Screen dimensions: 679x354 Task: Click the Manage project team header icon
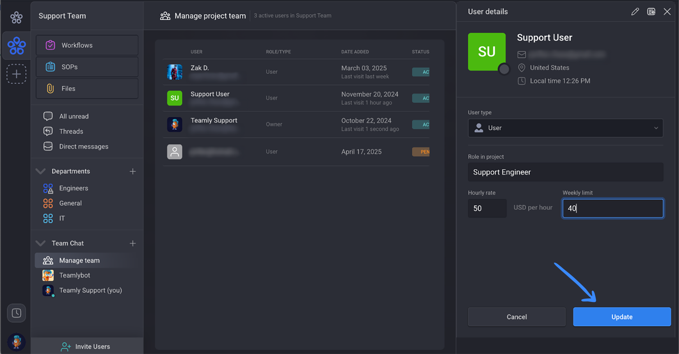165,16
